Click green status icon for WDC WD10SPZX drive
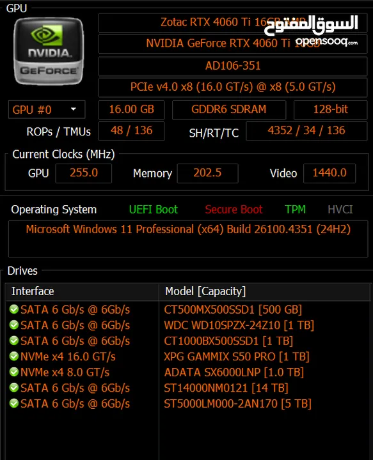Viewport: 373px width, 460px height. (x=14, y=325)
